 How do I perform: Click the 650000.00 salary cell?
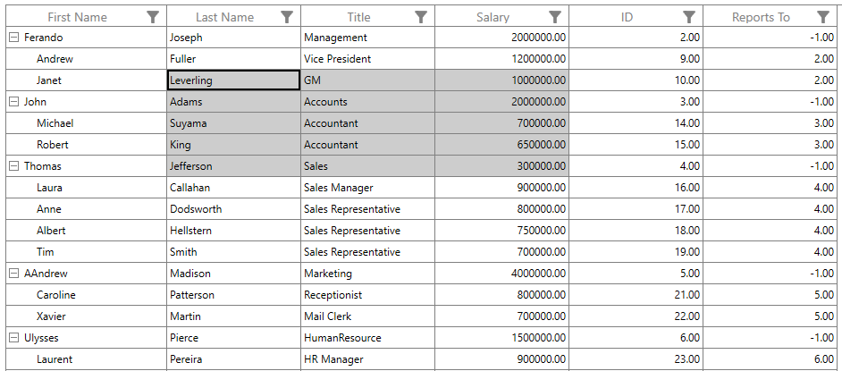point(502,145)
